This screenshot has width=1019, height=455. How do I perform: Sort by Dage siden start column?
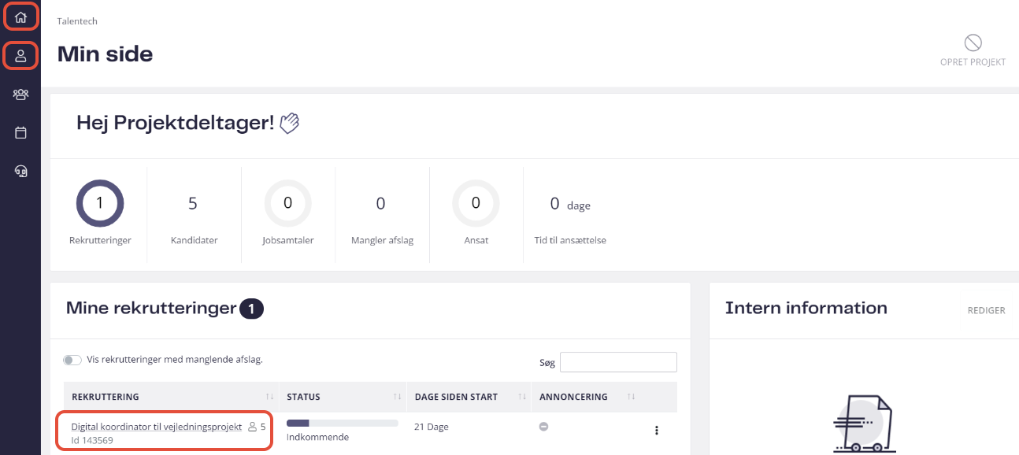(x=522, y=397)
